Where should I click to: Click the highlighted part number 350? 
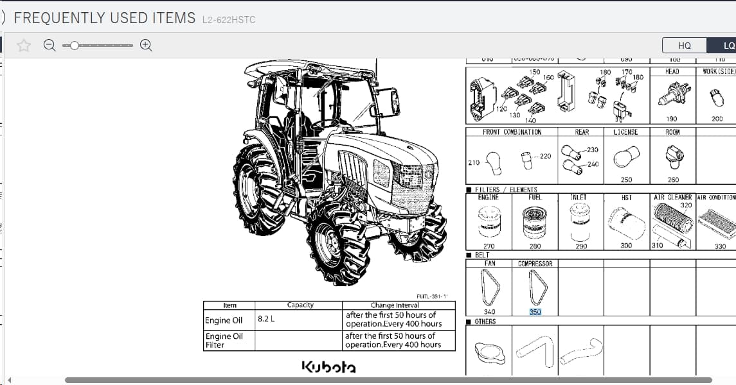click(x=535, y=311)
